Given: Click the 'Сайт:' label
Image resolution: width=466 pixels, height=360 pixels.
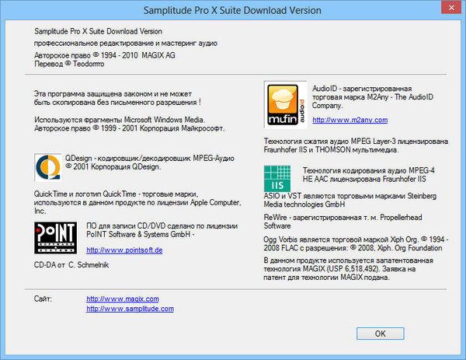Looking at the screenshot, I should tap(43, 299).
